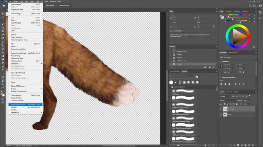The height and width of the screenshot is (147, 263).
Task: Toggle layer filtering switch
Action: coord(249,96)
